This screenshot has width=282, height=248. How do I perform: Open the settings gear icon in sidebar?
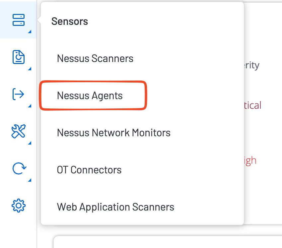[x=19, y=206]
